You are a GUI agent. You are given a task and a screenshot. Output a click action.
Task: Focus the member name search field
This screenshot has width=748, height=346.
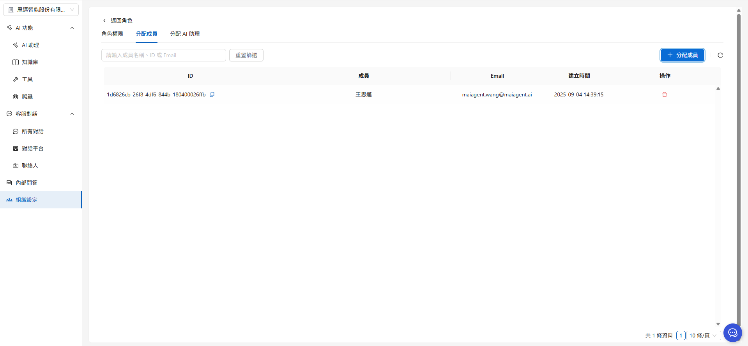(164, 55)
